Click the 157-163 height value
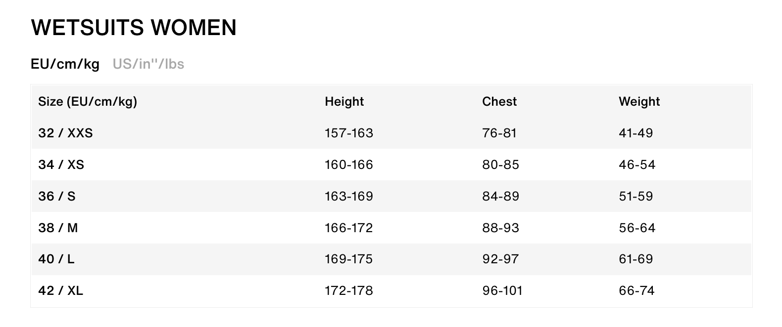The image size is (782, 327). (x=348, y=133)
